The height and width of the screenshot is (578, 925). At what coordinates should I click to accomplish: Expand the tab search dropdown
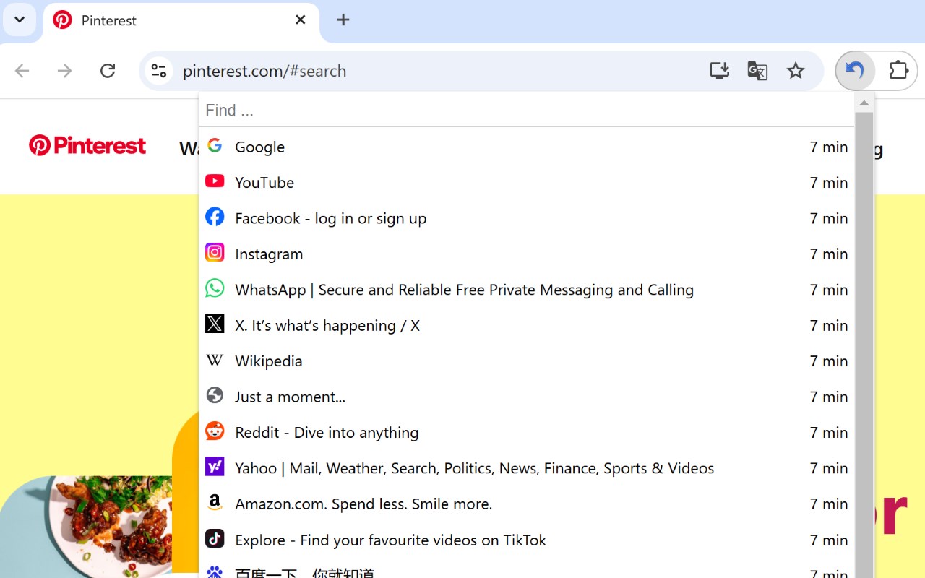(x=20, y=20)
